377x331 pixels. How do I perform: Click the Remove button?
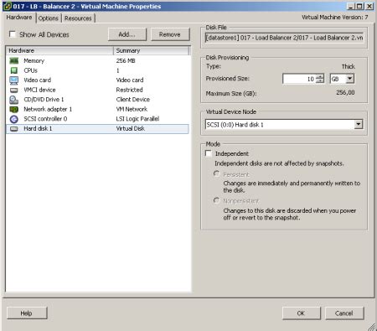(170, 34)
